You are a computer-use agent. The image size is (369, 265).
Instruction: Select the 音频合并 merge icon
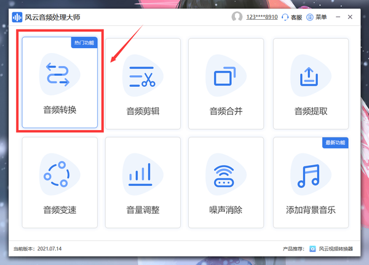(x=226, y=76)
